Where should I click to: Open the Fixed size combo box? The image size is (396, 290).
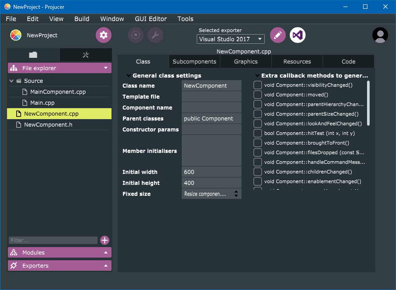pos(211,194)
